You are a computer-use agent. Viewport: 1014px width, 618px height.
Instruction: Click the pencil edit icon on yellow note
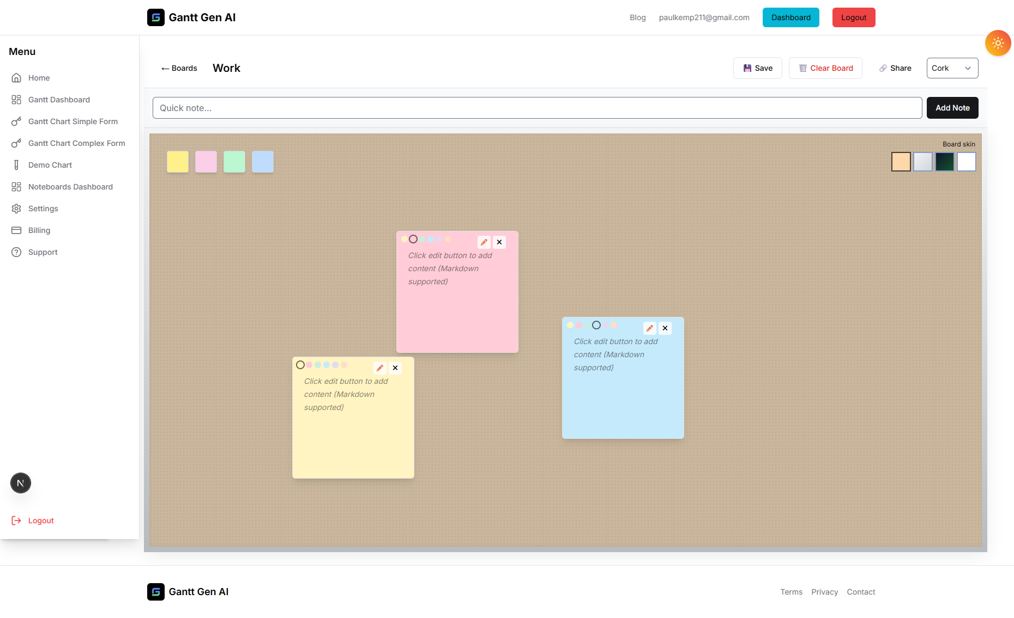380,368
